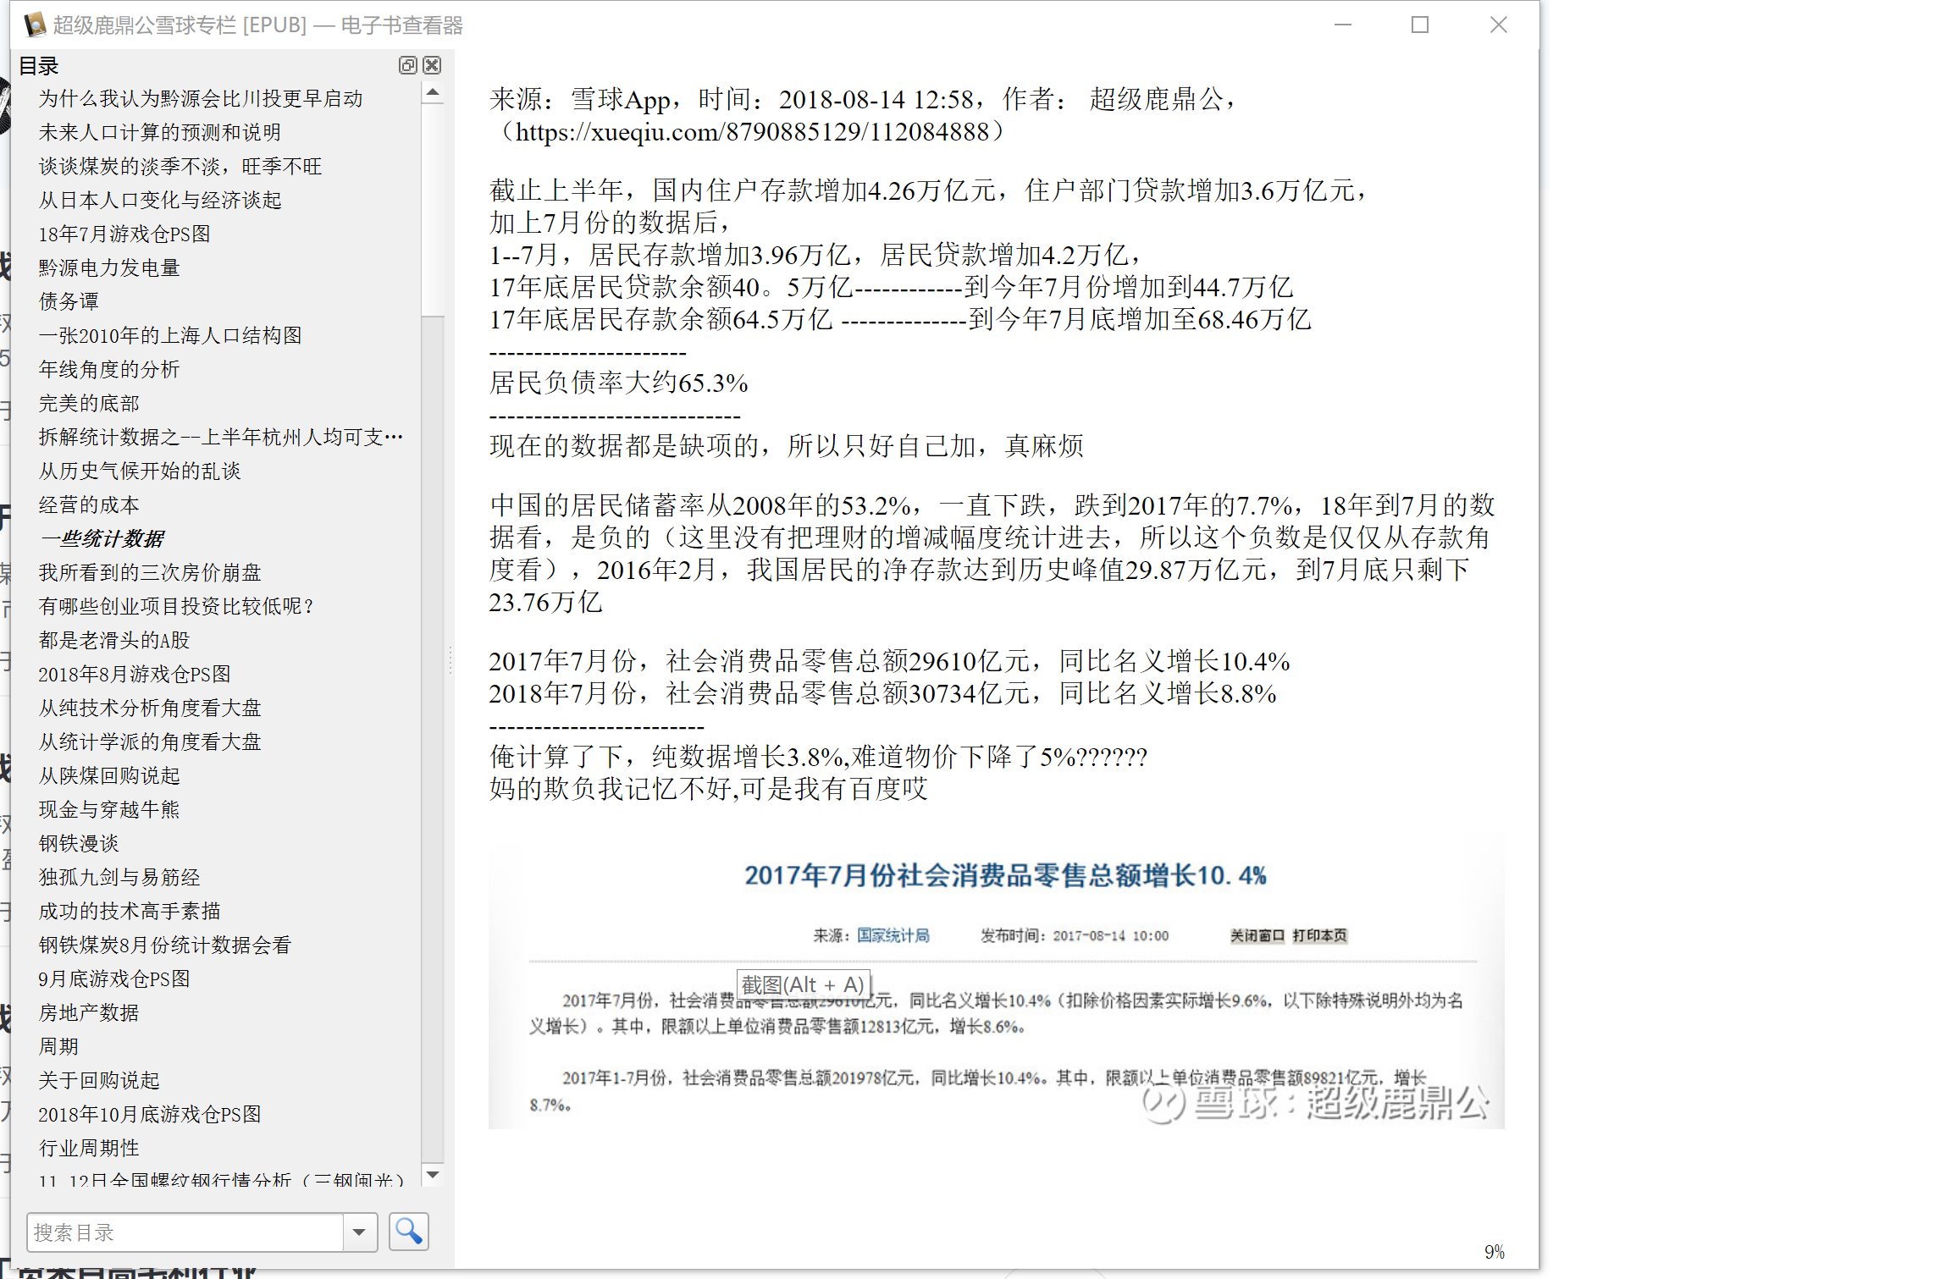
Task: Click the contents list scrollbar thumb
Action: tap(433, 210)
